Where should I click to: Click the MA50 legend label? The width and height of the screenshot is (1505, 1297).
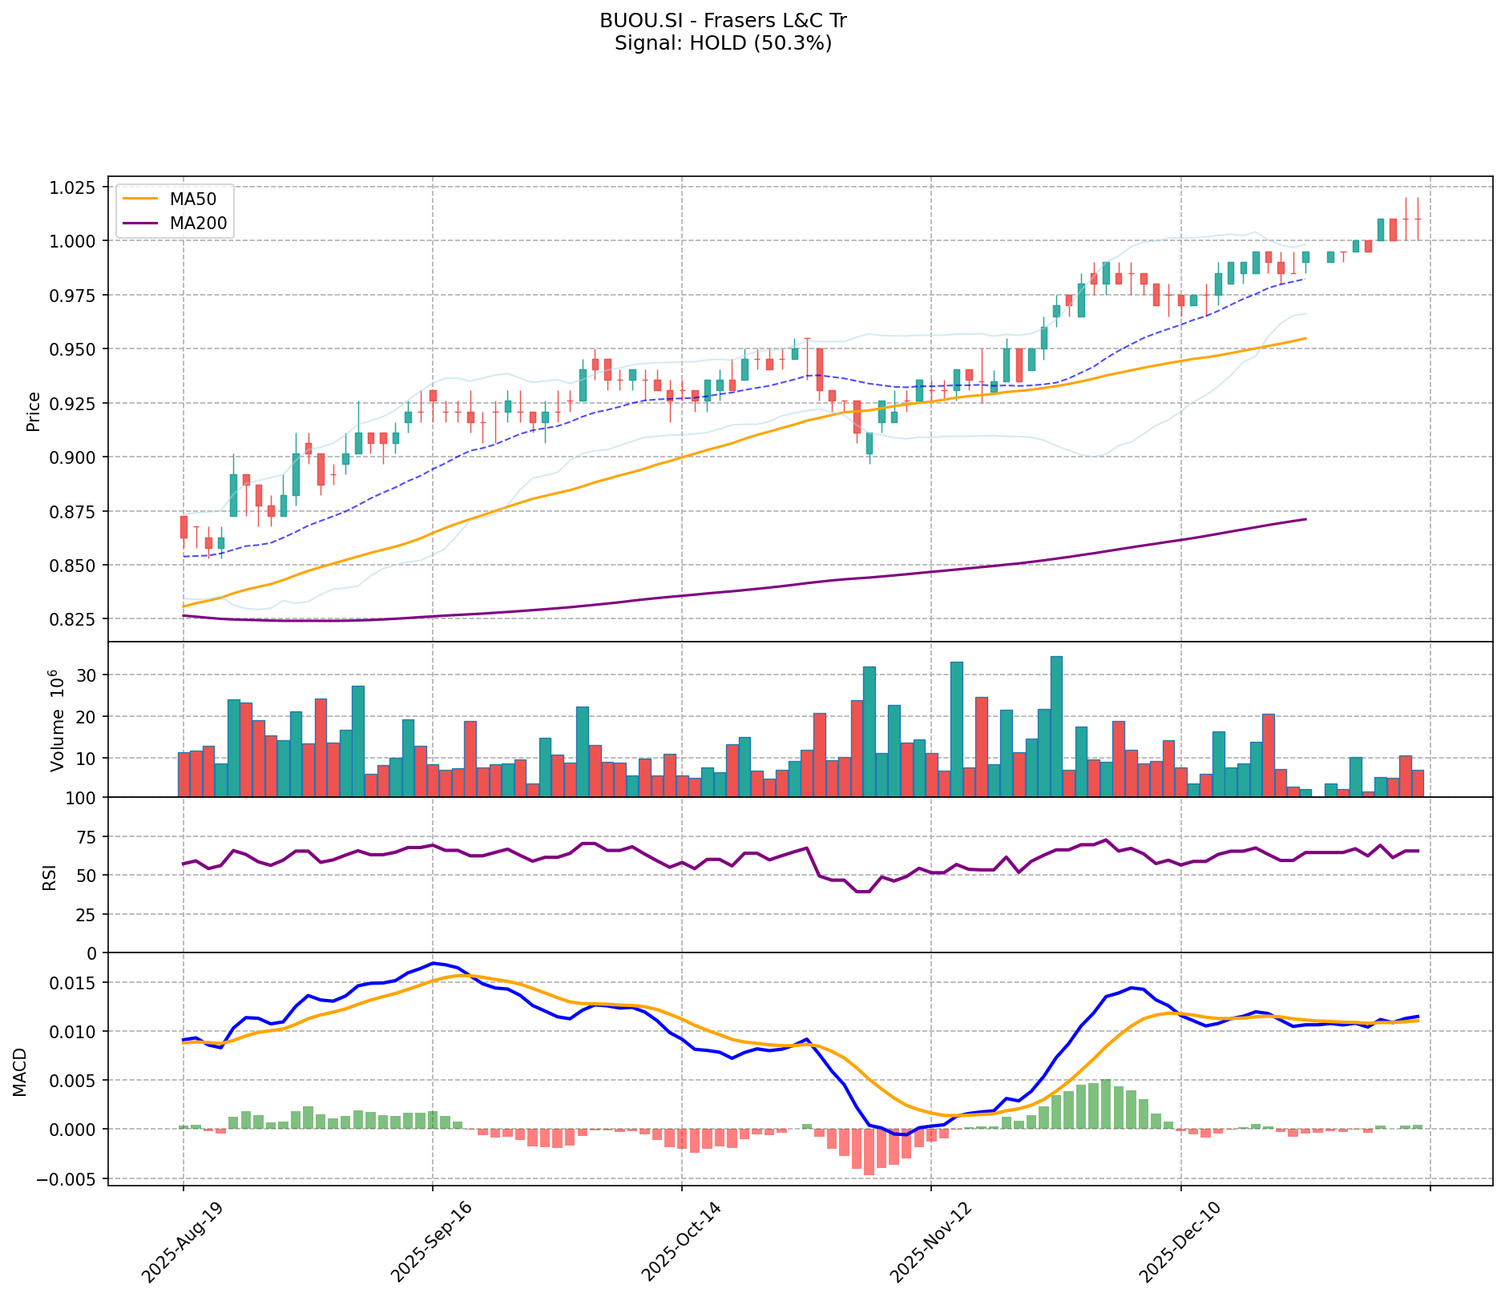(192, 199)
